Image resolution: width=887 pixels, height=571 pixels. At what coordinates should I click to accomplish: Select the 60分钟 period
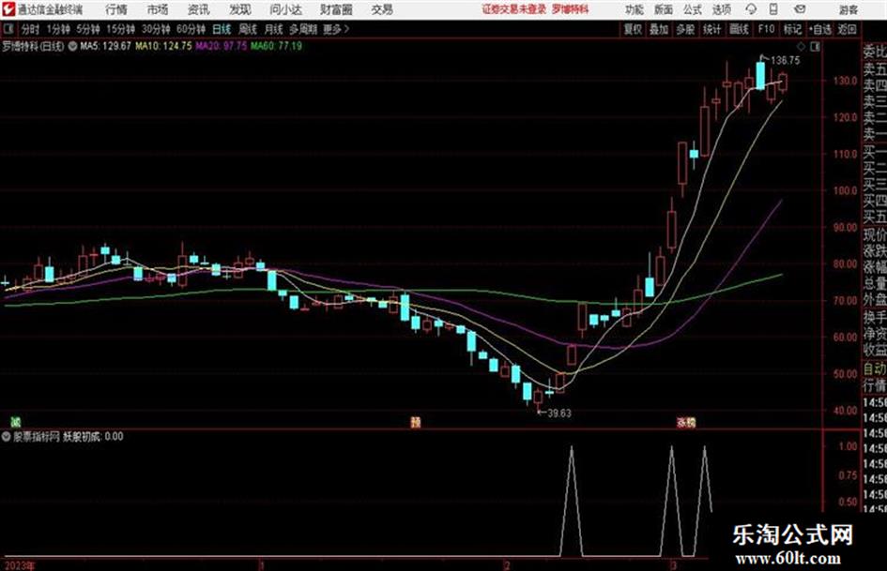(x=191, y=29)
